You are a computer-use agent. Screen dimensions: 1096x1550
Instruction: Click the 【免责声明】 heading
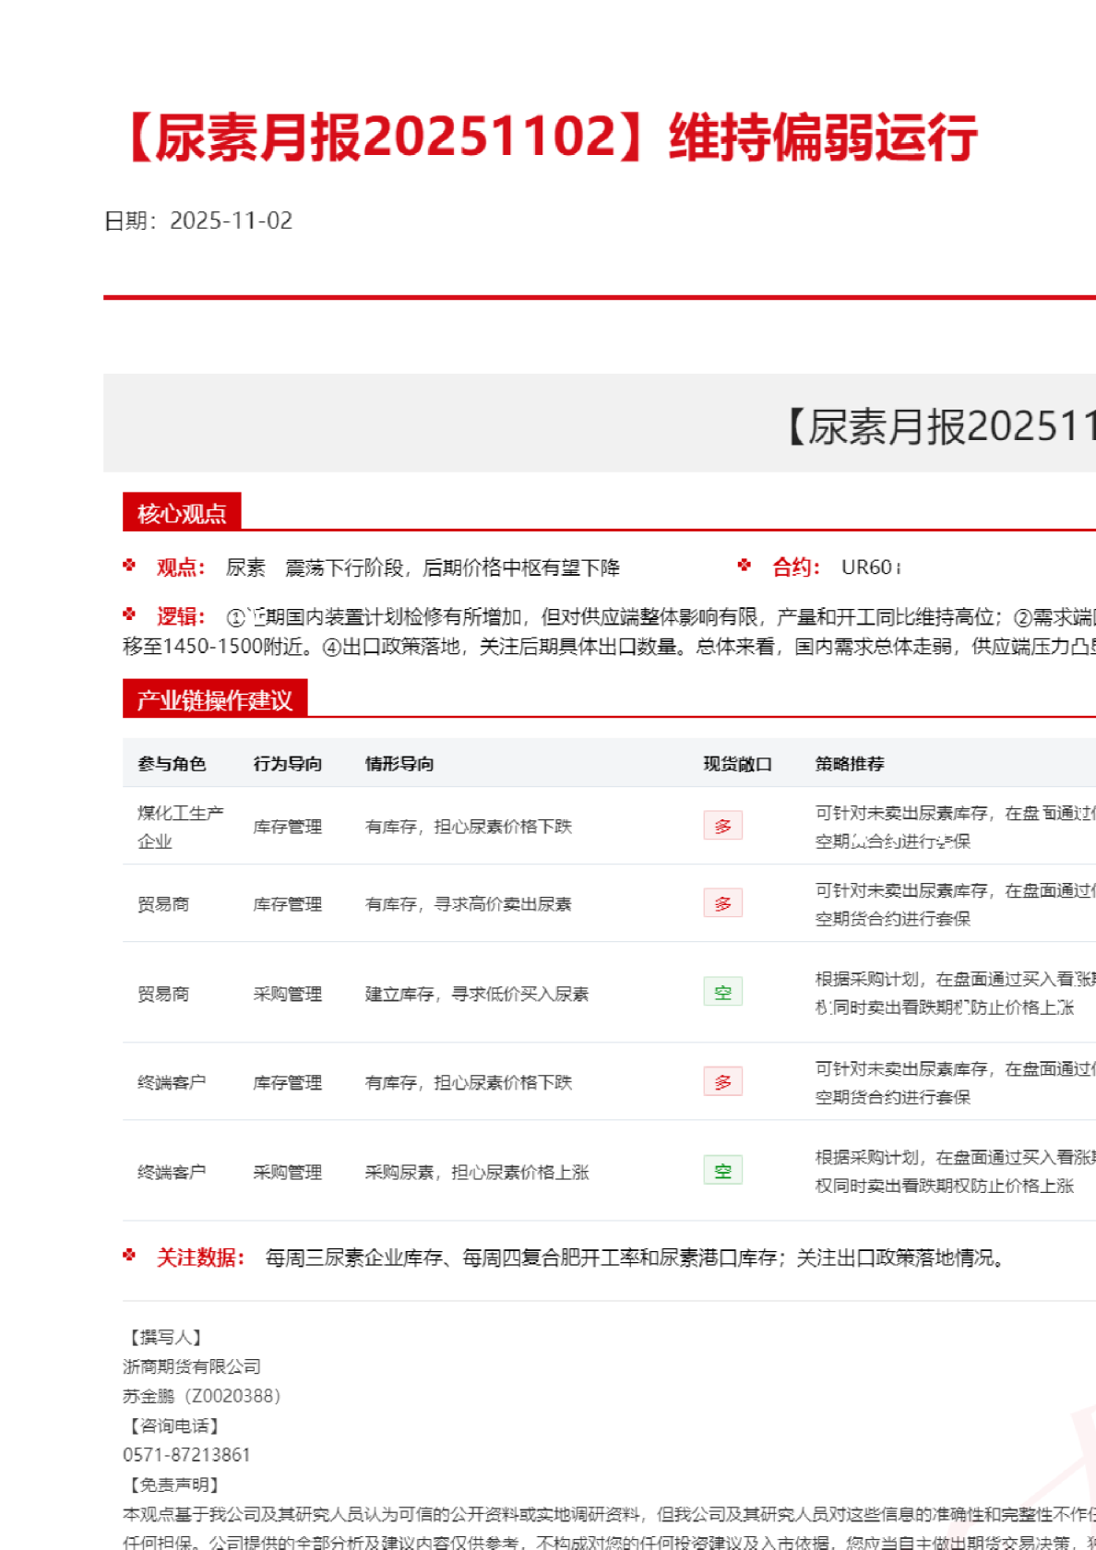pyautogui.click(x=174, y=1484)
